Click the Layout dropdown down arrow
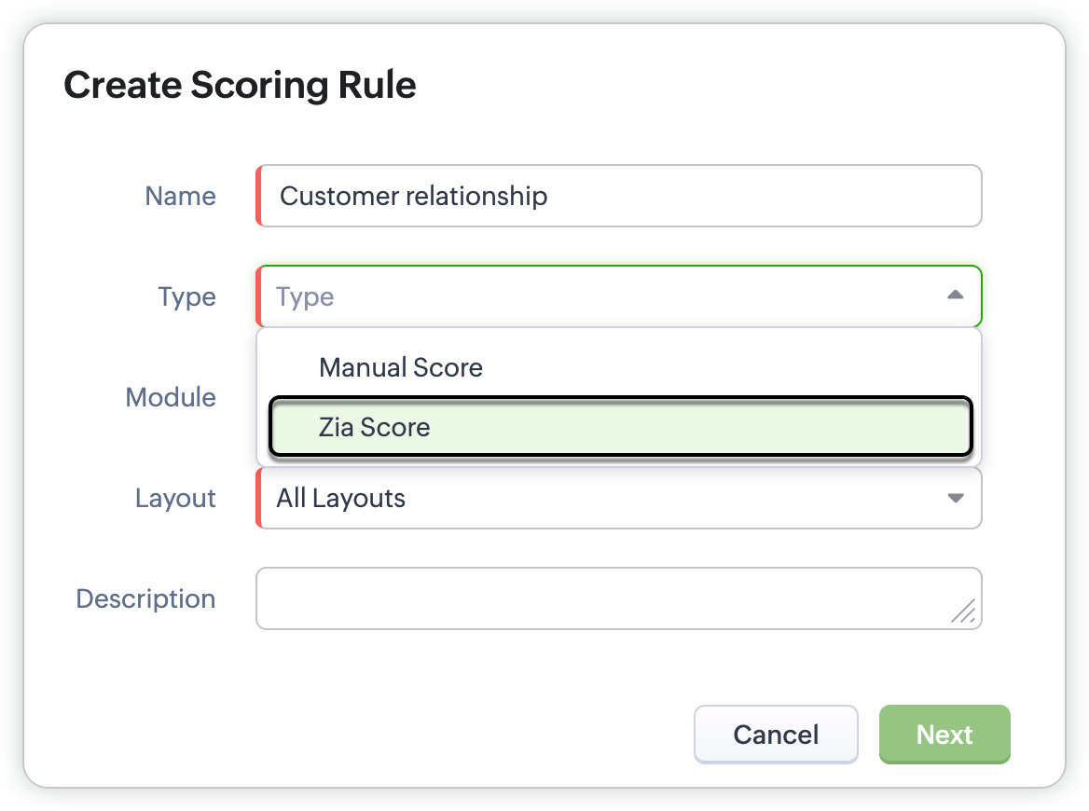This screenshot has width=1089, height=811. coord(955,498)
